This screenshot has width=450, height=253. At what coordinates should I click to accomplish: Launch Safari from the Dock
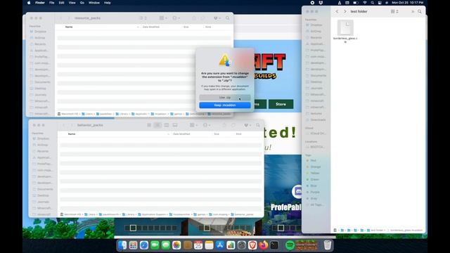click(x=144, y=245)
